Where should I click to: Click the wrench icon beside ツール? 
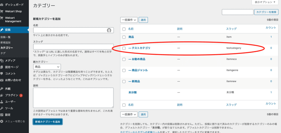tap(2, 108)
